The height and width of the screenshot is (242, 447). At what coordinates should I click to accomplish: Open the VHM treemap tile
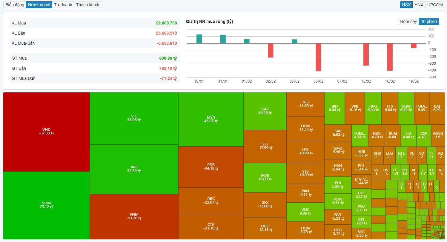click(x=46, y=205)
